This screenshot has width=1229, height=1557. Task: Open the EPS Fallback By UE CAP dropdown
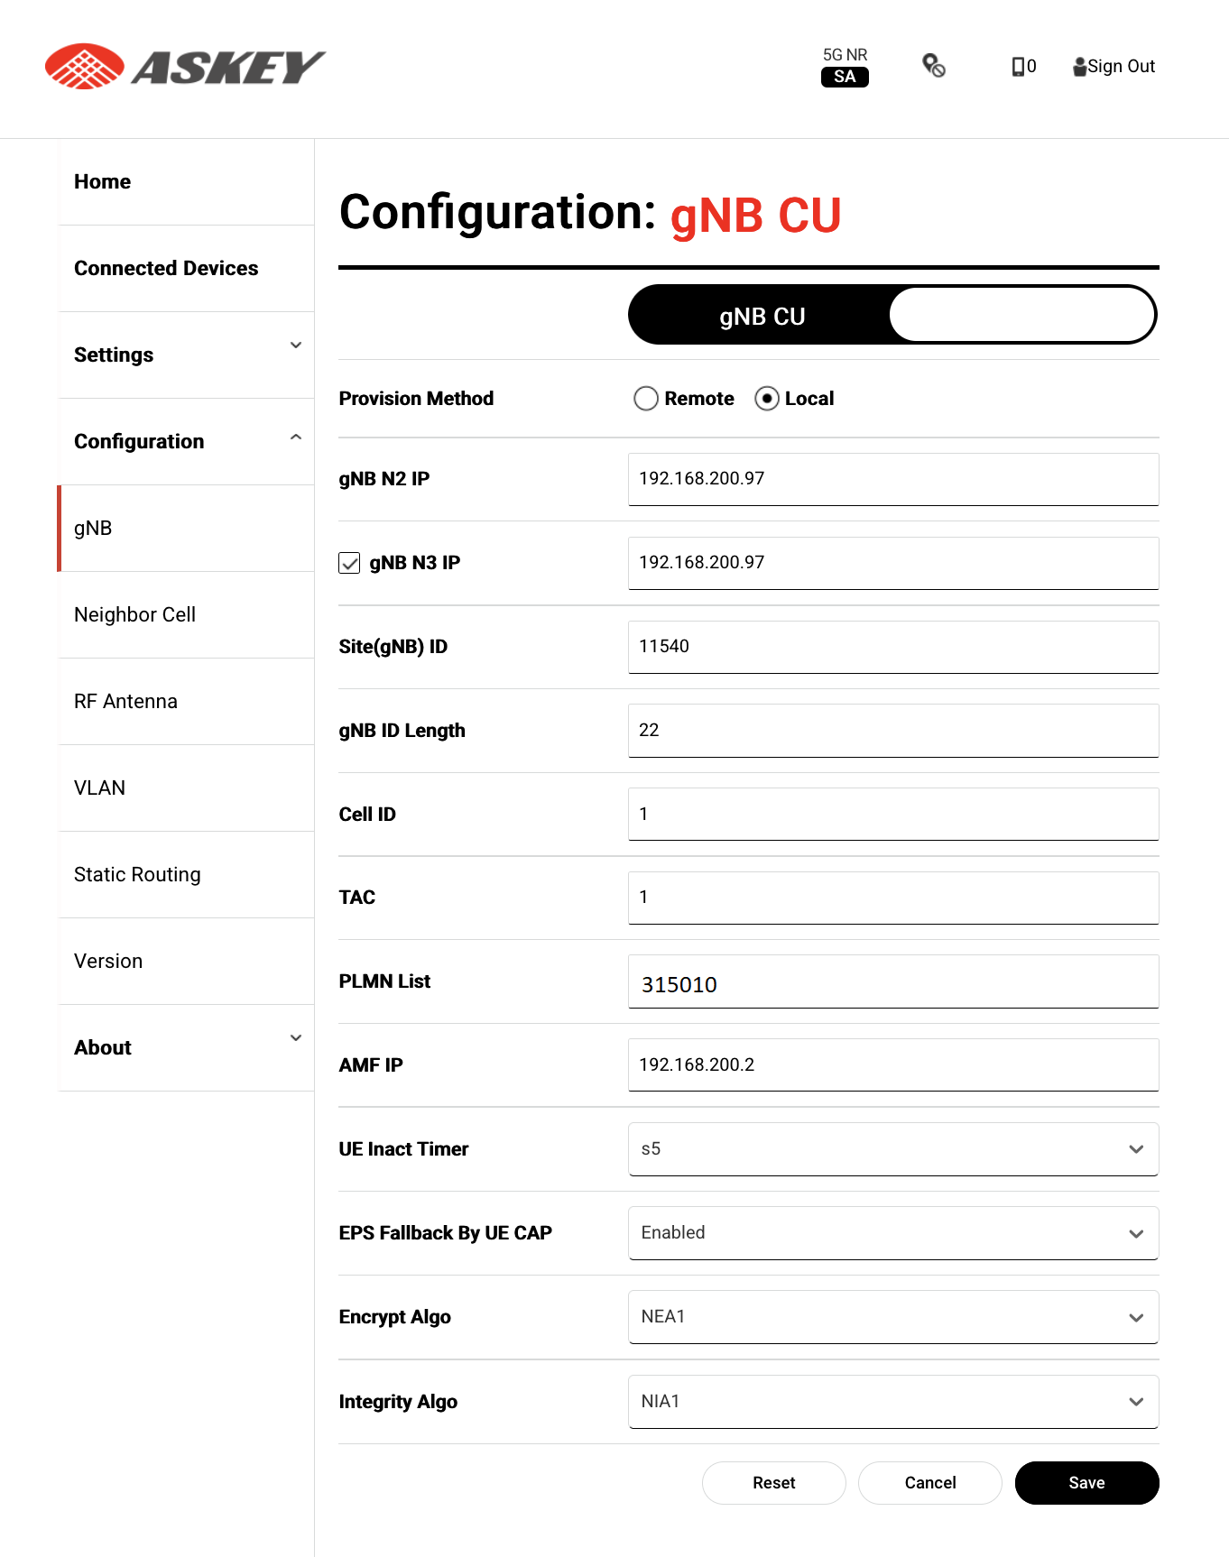[892, 1233]
